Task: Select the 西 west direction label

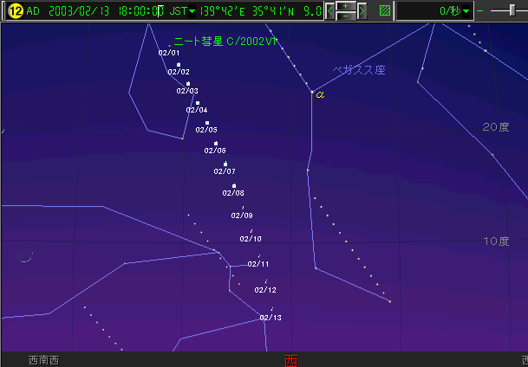Action: 290,359
